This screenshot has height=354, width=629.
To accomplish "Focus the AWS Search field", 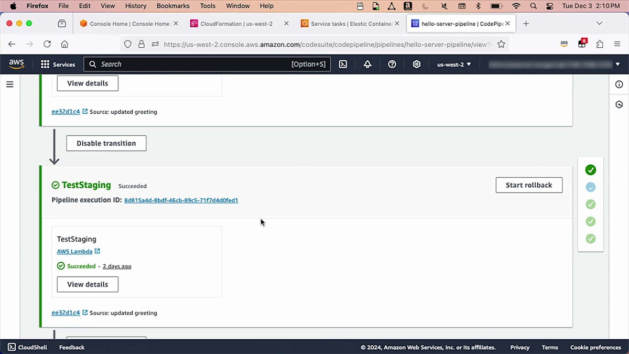I will [x=207, y=64].
